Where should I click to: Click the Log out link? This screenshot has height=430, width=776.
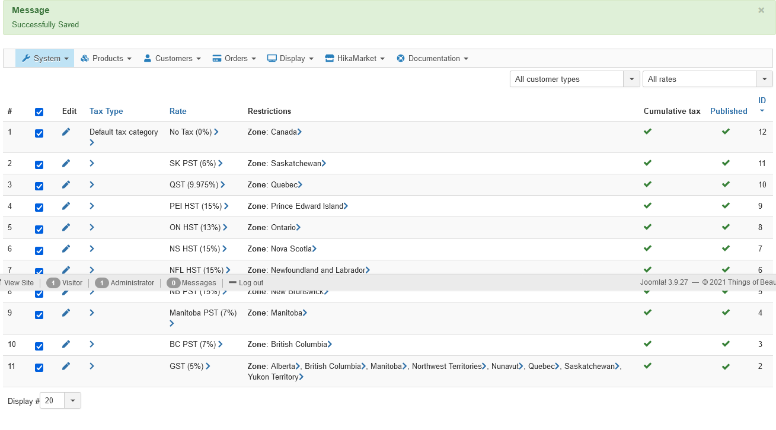pos(246,283)
